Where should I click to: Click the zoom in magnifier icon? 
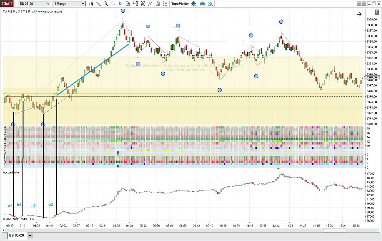pyautogui.click(x=106, y=4)
